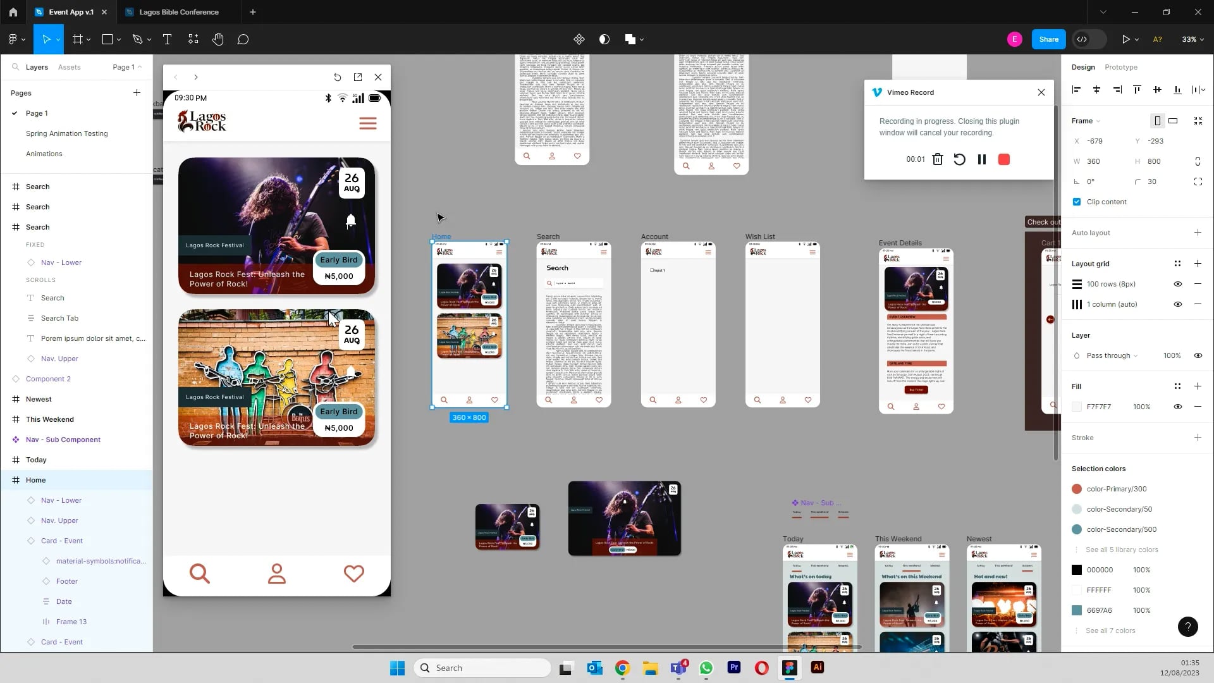Select the Comment tool

(243, 39)
